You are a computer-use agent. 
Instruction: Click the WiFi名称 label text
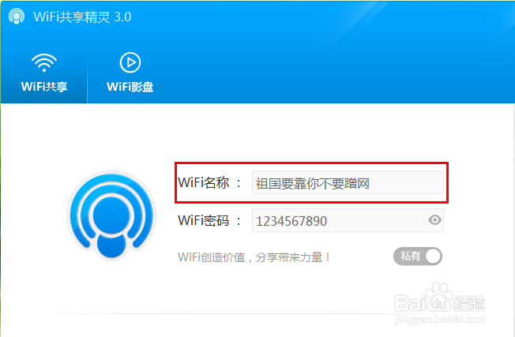(203, 182)
